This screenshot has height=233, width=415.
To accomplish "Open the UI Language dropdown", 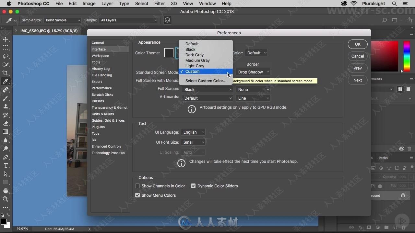I will (x=193, y=132).
